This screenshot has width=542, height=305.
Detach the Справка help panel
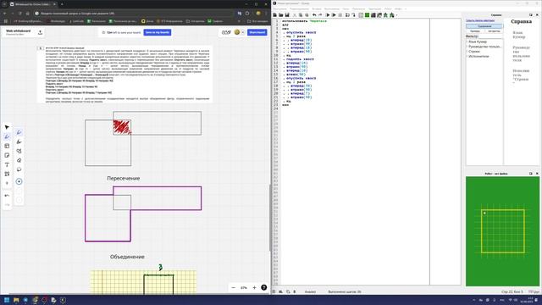click(x=531, y=15)
